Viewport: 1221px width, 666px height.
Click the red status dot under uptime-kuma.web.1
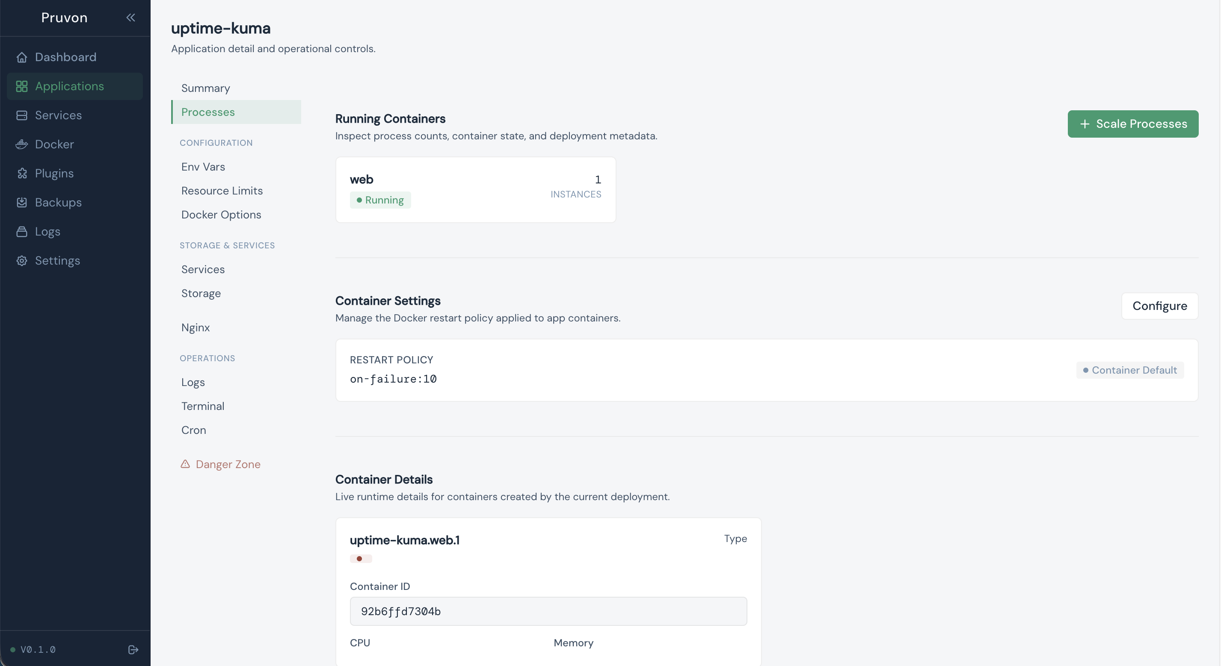360,559
